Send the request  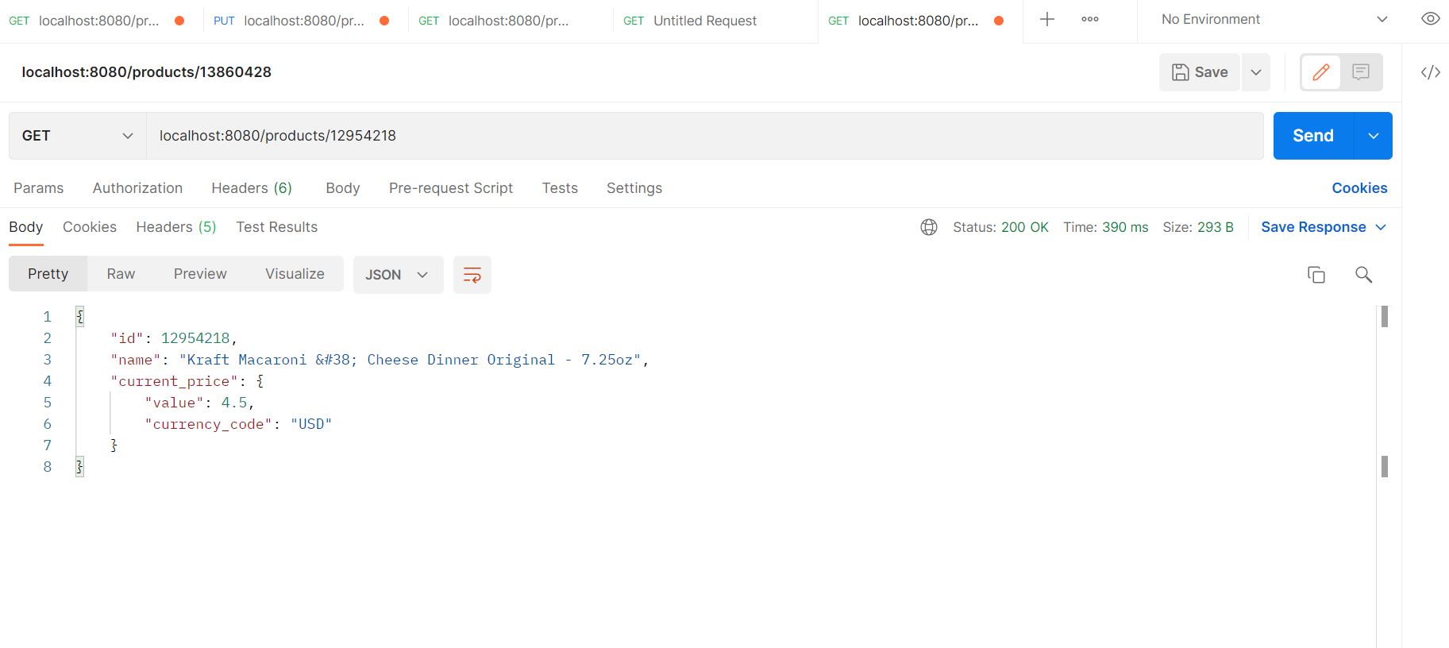pos(1313,136)
